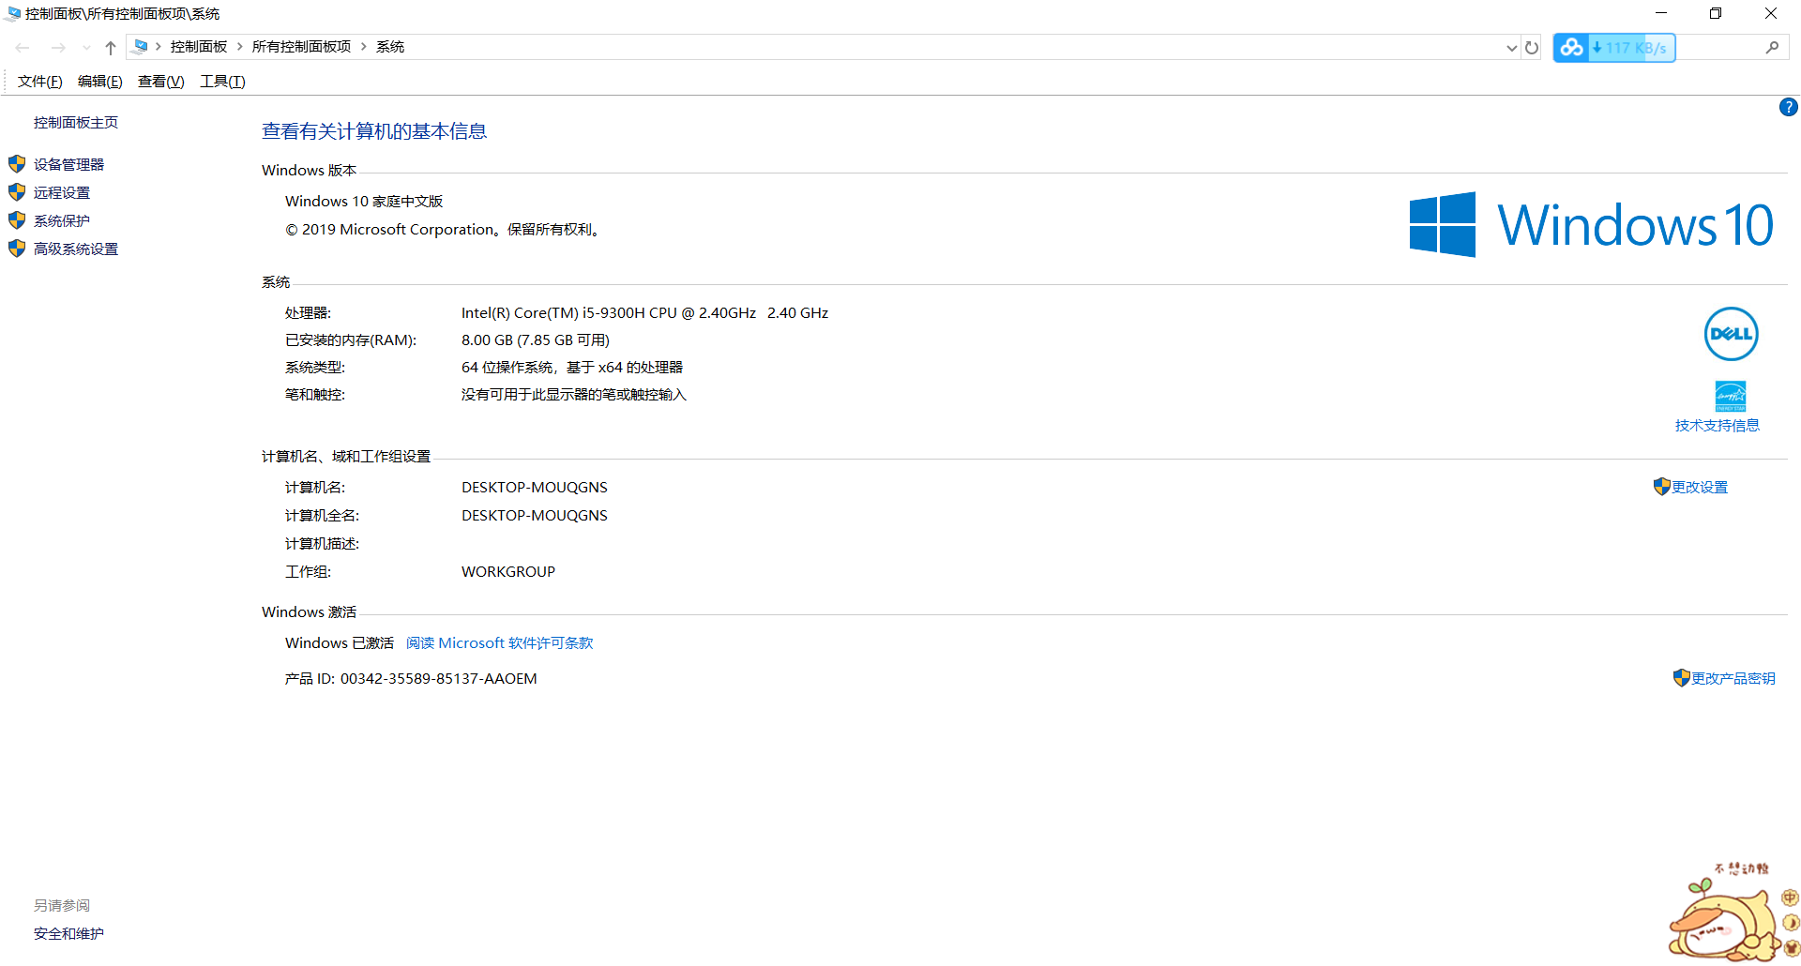Image resolution: width=1801 pixels, height=966 pixels.
Task: Select Windows 10 家庭中文版 text
Action: click(x=364, y=202)
